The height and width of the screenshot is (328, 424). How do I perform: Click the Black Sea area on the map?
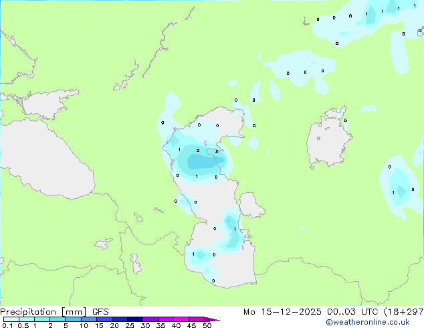pos(46,160)
